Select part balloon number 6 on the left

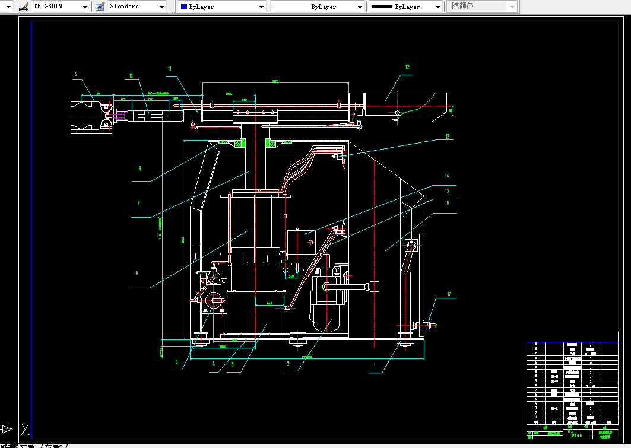coord(137,273)
